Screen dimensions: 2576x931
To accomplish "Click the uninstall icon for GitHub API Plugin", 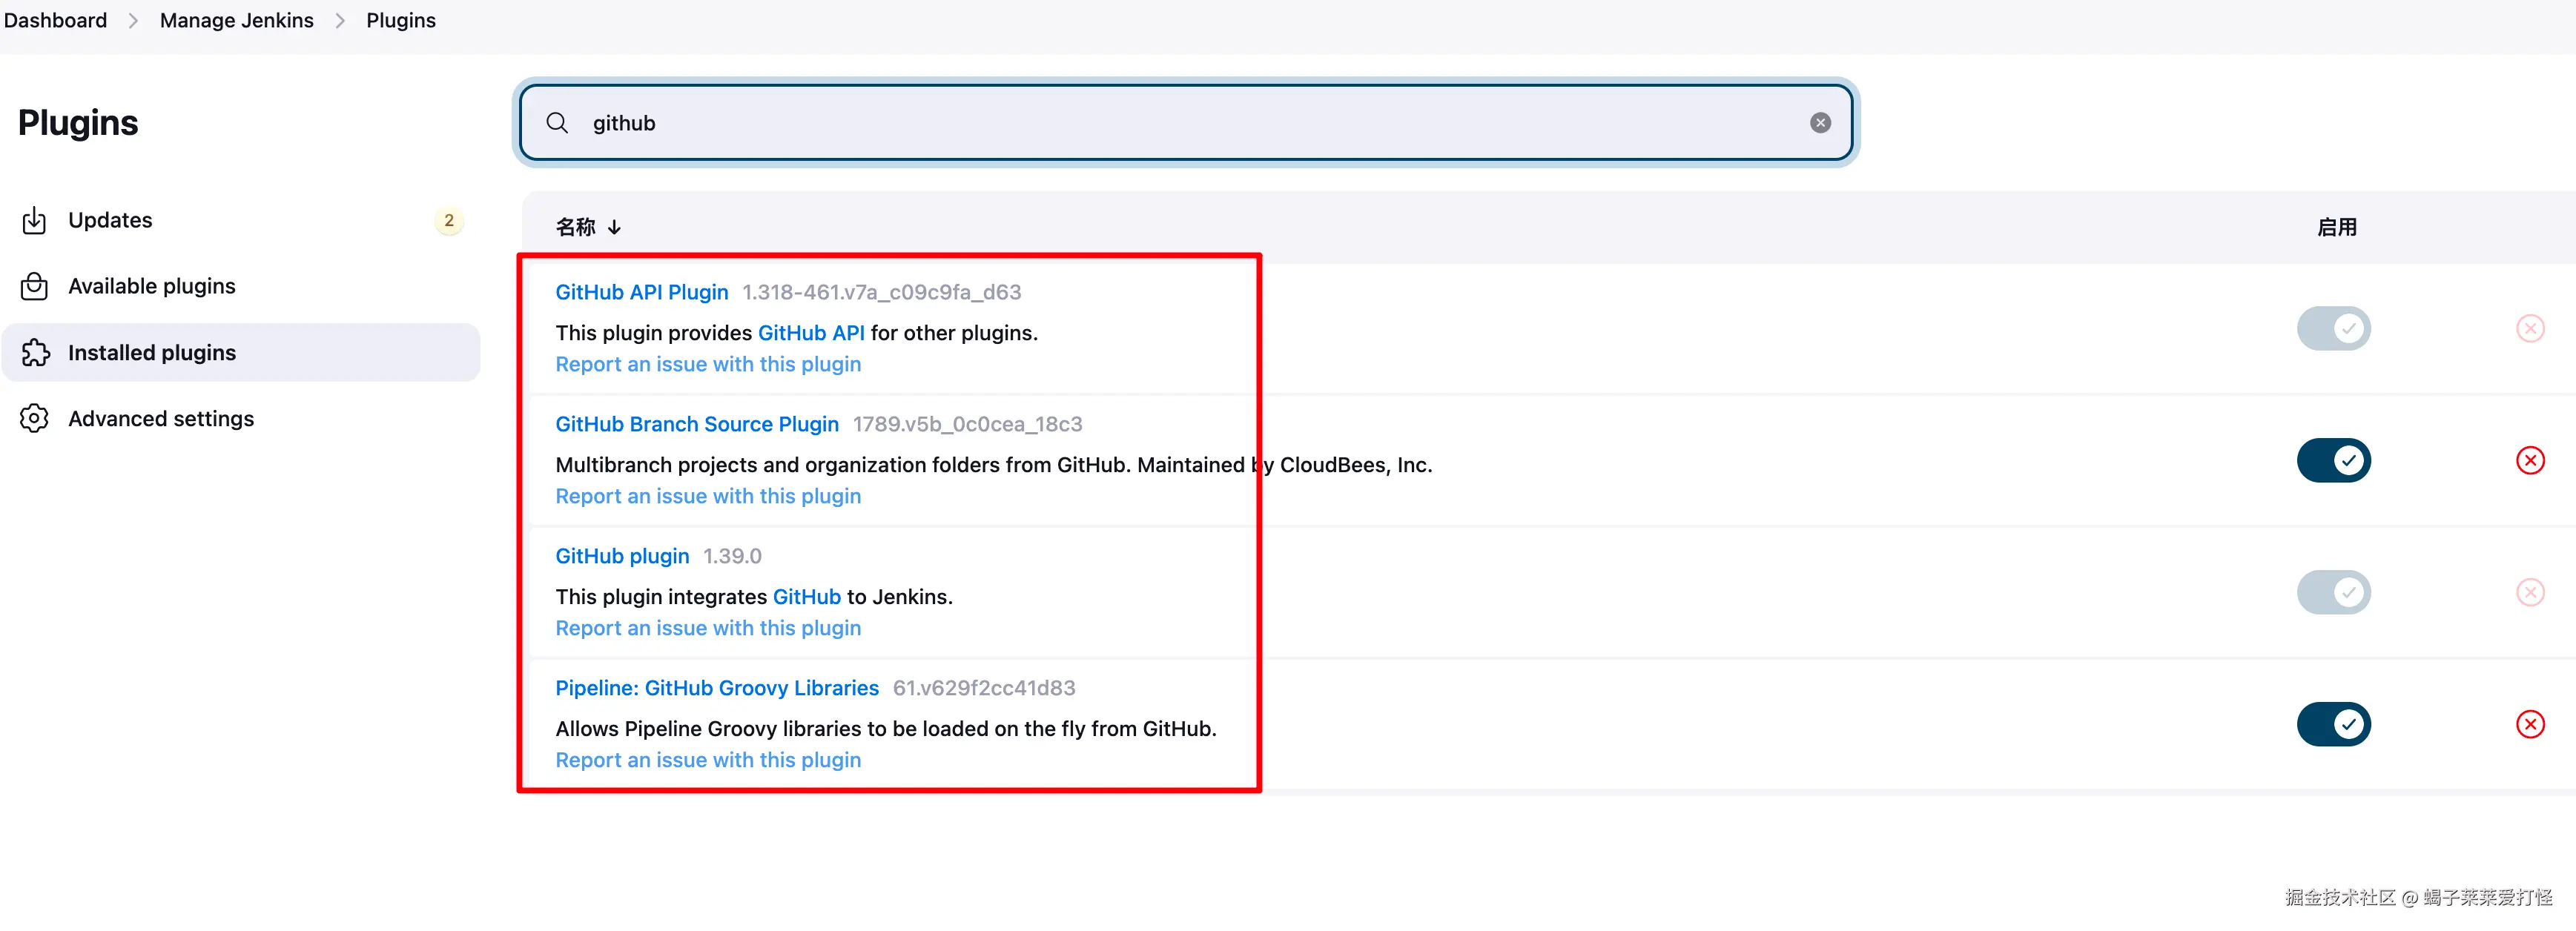I will 2529,328.
